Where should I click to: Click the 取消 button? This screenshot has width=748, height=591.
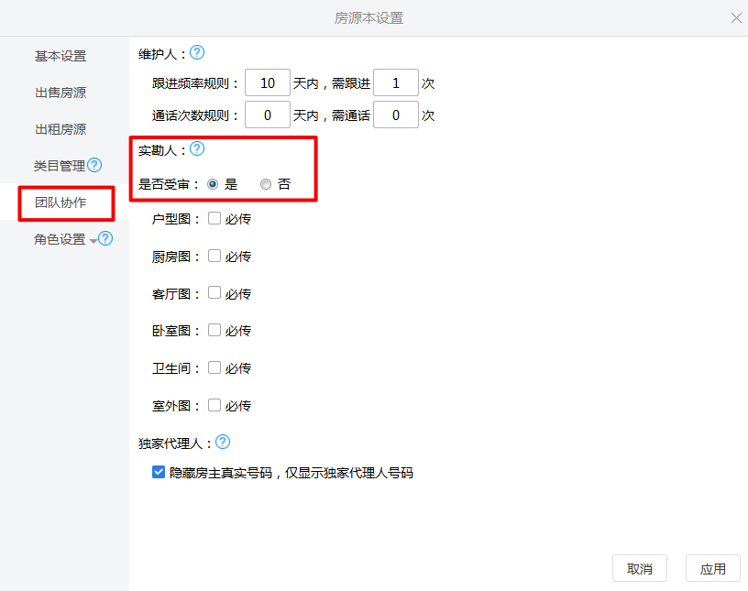(x=640, y=569)
